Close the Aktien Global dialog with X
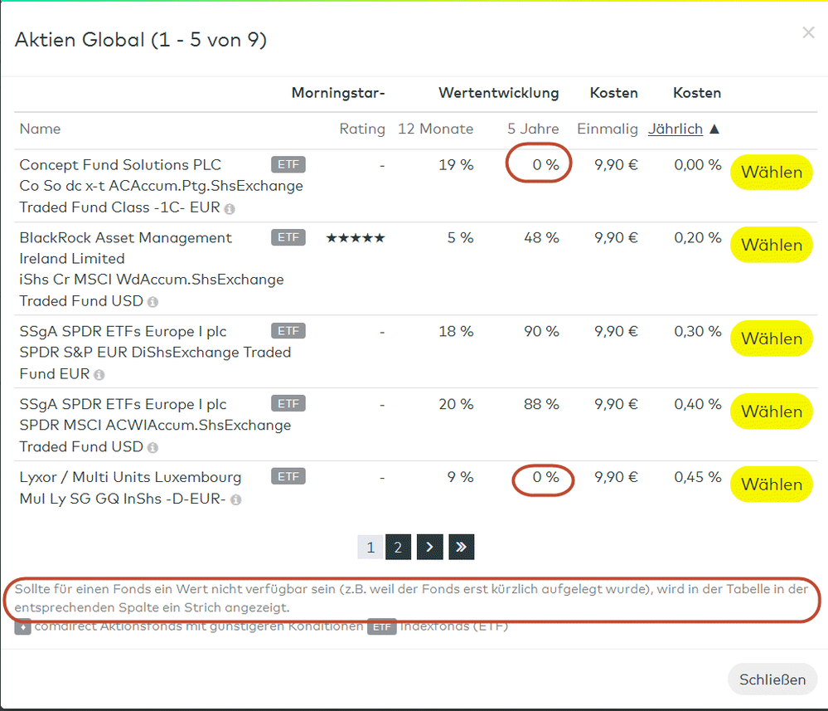The height and width of the screenshot is (711, 828). (808, 33)
